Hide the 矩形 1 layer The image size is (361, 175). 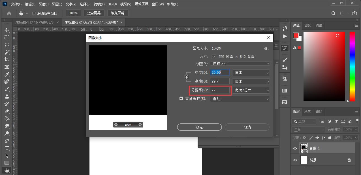295,148
